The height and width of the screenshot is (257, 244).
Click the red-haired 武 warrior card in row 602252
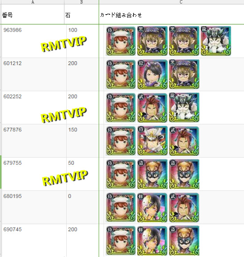click(152, 107)
